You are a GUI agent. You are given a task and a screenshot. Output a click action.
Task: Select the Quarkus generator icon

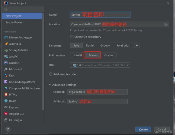click(x=6, y=63)
